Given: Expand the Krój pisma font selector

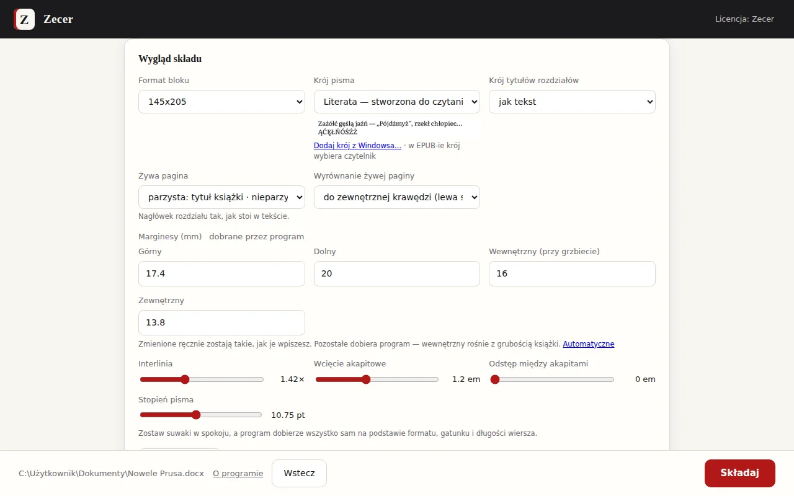Looking at the screenshot, I should (x=397, y=102).
